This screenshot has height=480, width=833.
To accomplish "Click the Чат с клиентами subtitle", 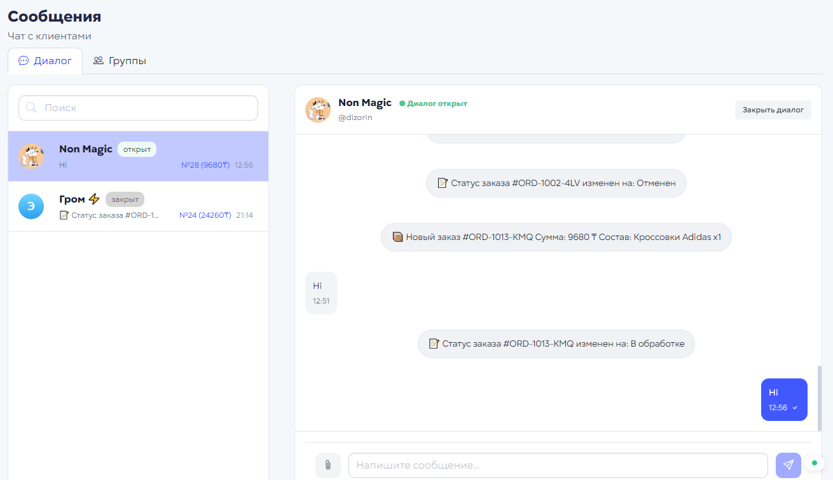I will (x=50, y=36).
